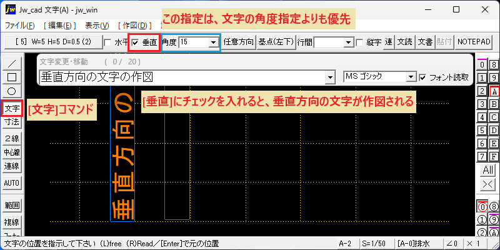Choose the 2線 double line tool
The image size is (500, 250).
pos(12,138)
